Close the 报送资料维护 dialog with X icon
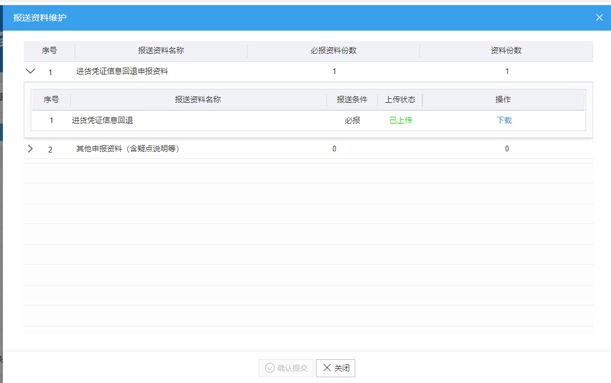Screen dimensions: 611x383 (x=599, y=17)
